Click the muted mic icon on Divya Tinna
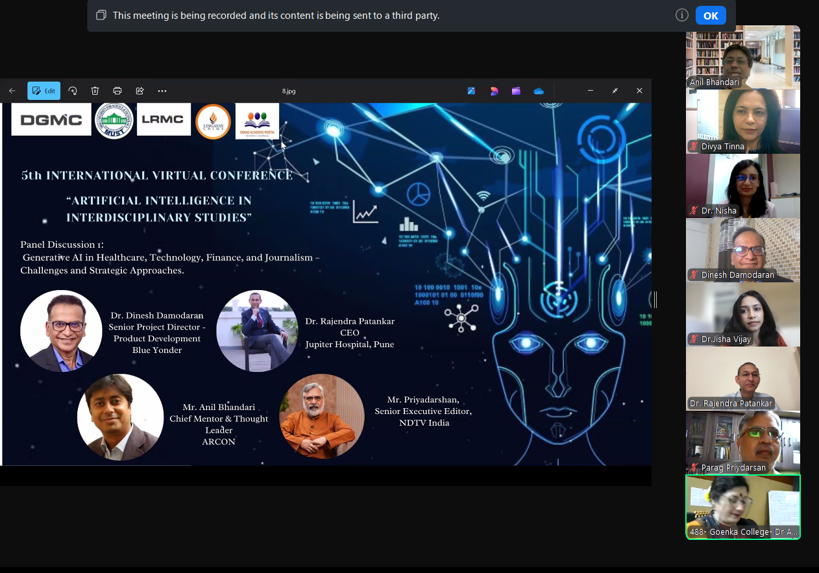Image resolution: width=819 pixels, height=573 pixels. pyautogui.click(x=694, y=147)
